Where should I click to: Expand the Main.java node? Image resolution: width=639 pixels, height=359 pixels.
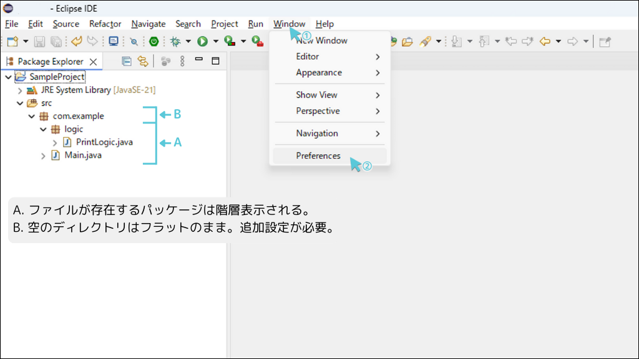[x=43, y=155]
